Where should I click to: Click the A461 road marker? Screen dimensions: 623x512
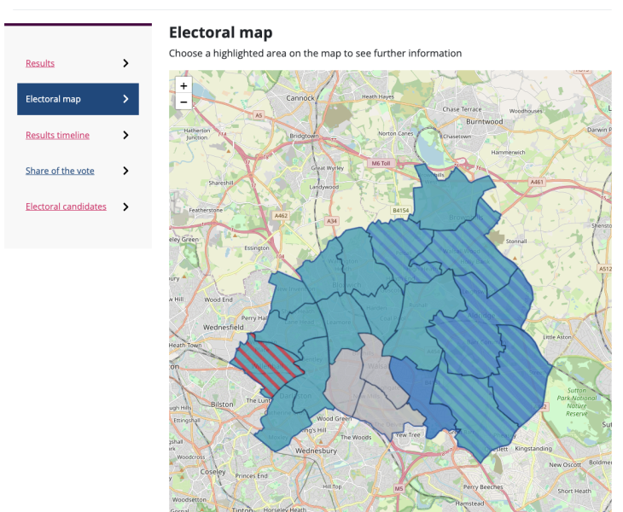point(537,182)
